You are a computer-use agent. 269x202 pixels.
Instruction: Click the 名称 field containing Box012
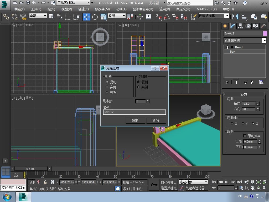coord(134,112)
